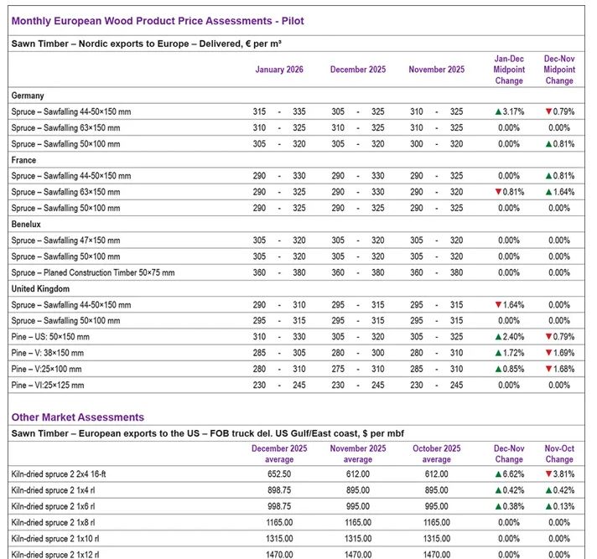
Task: Select the Benelux section label
Action: pyautogui.click(x=28, y=225)
